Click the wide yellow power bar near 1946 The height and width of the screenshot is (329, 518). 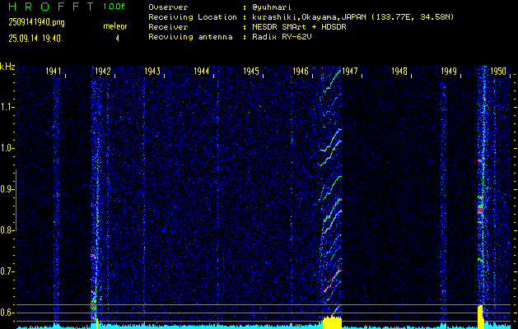(332, 322)
